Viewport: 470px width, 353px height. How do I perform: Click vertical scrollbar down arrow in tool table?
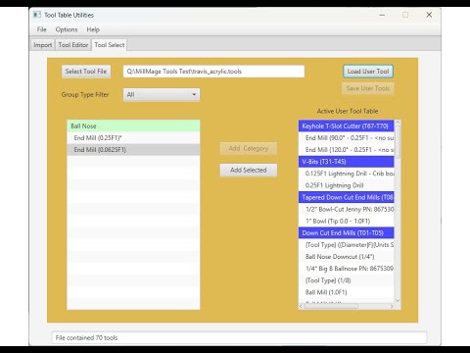point(398,300)
